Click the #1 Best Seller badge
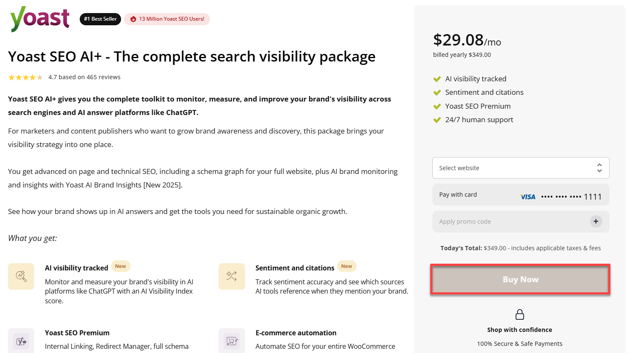The height and width of the screenshot is (353, 631). coord(100,19)
